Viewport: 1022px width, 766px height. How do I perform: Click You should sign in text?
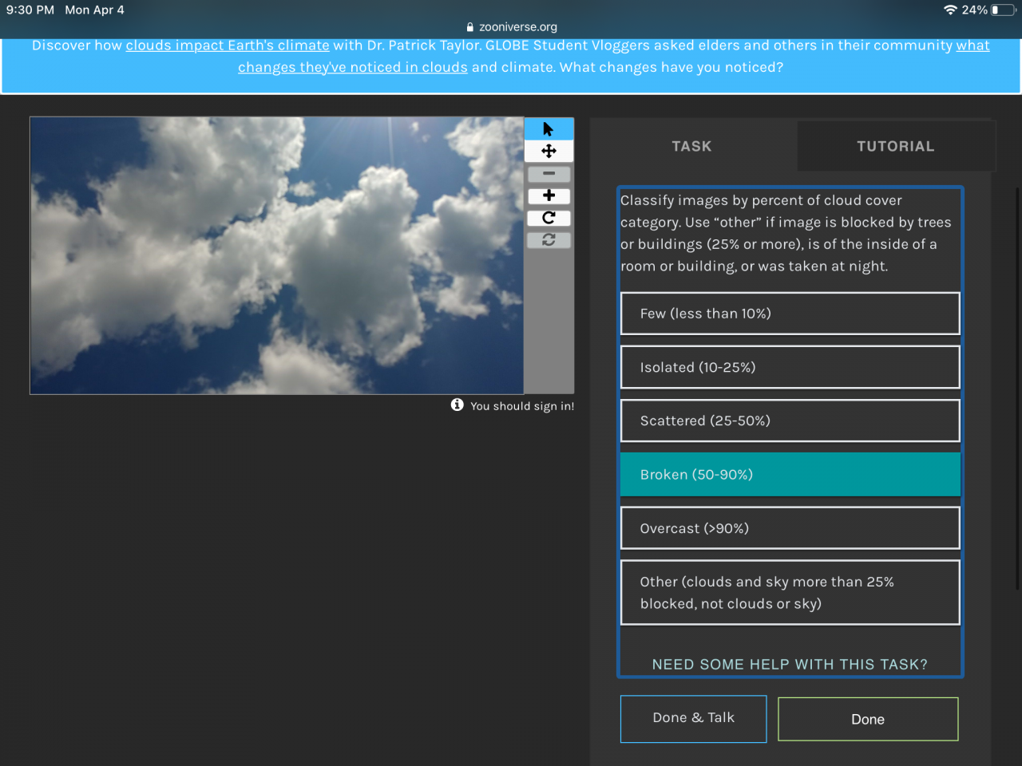522,406
